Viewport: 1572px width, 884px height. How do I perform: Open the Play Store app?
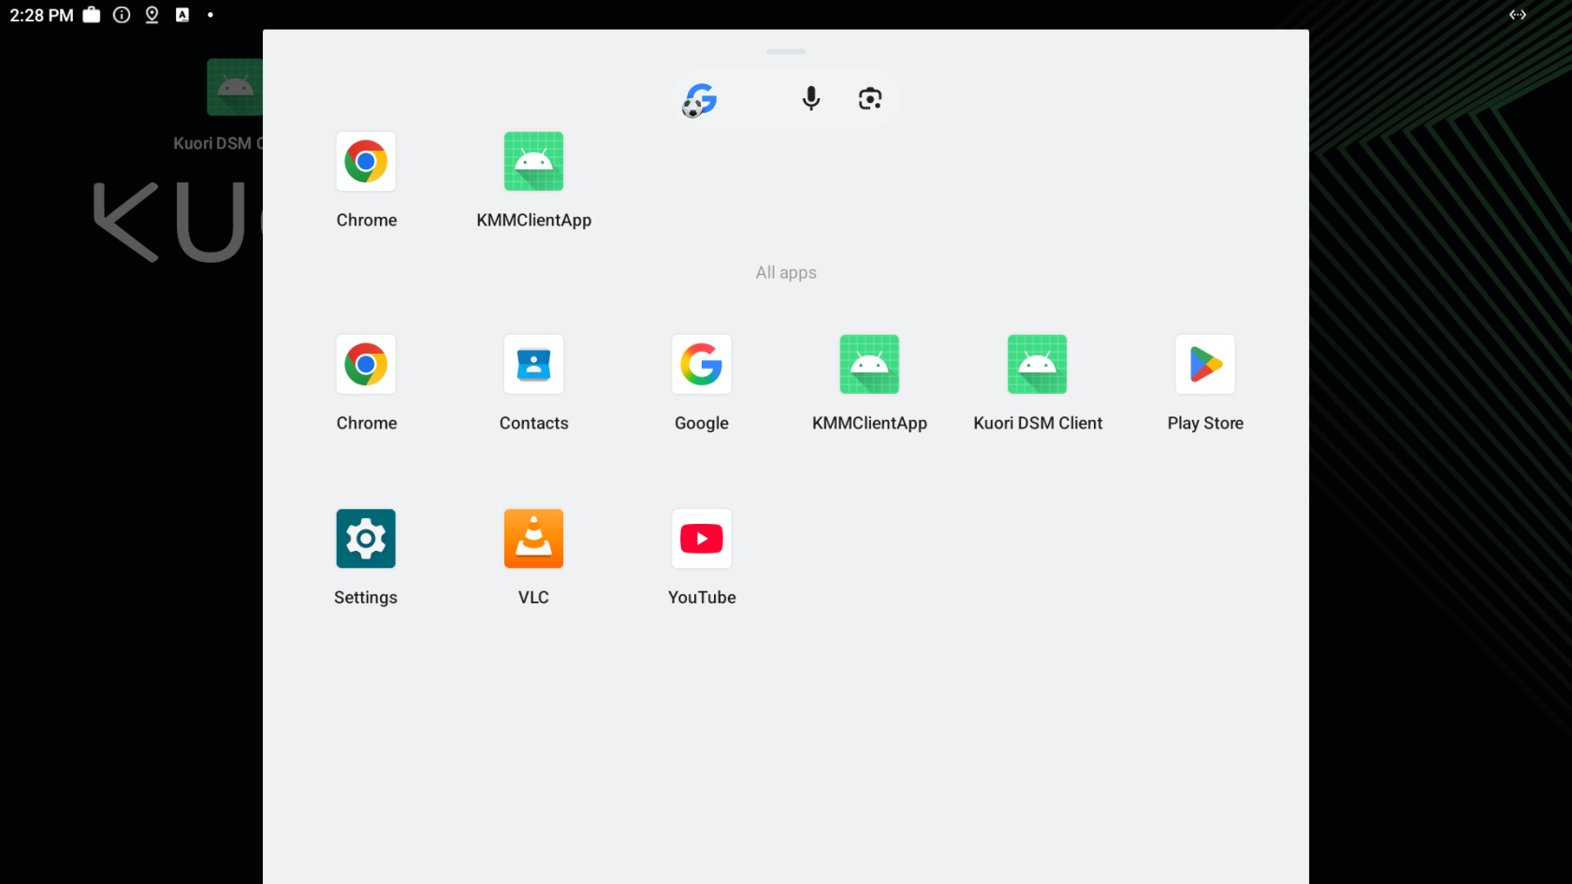pyautogui.click(x=1205, y=365)
